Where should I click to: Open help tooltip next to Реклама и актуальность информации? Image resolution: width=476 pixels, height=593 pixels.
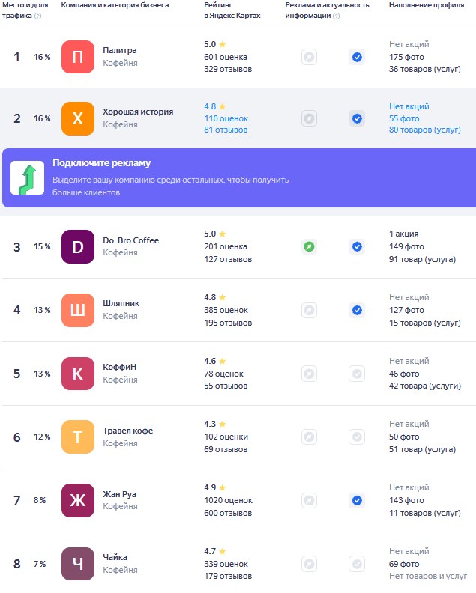coord(337,16)
